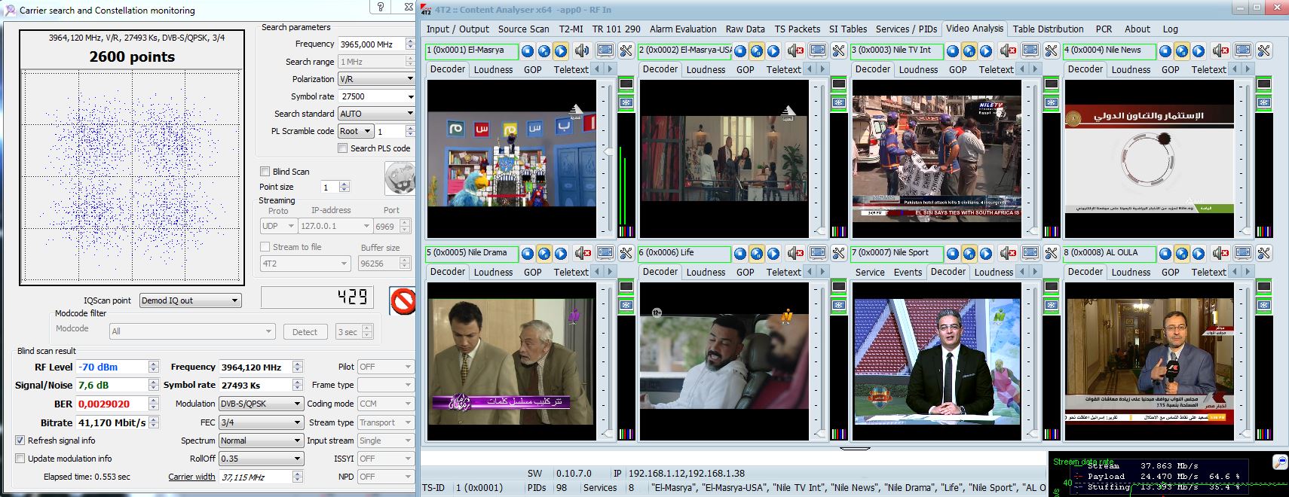Stop decoding the AL OULA channel
The height and width of the screenshot is (497, 1289).
(x=1165, y=254)
